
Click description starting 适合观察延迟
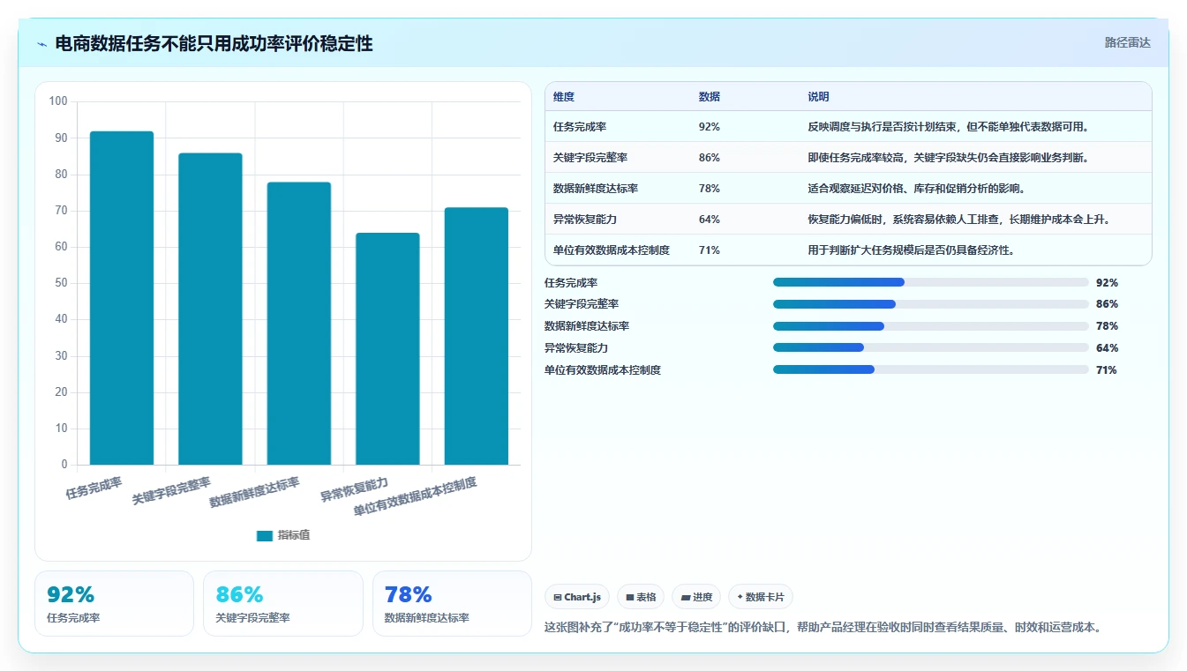[x=916, y=189]
